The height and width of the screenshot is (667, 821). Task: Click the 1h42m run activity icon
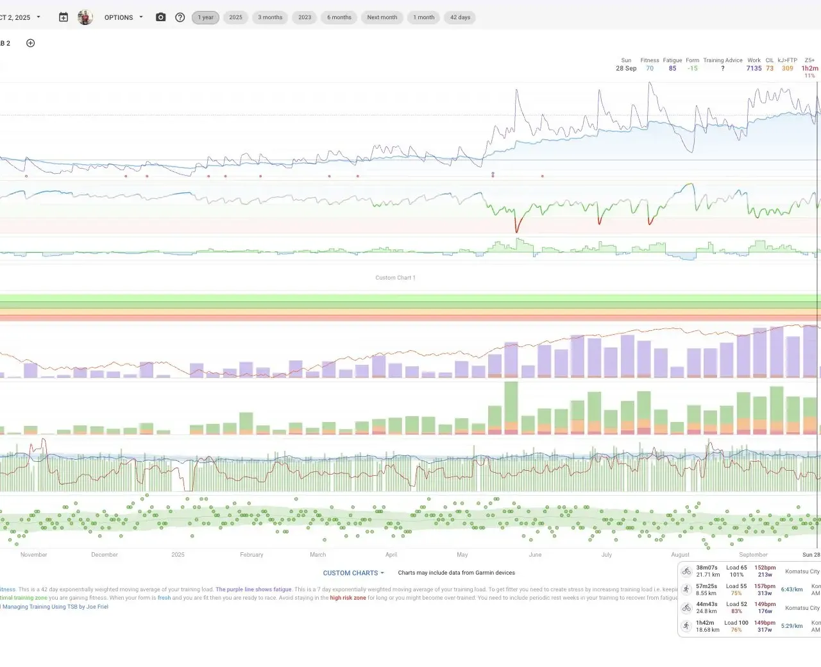point(686,626)
